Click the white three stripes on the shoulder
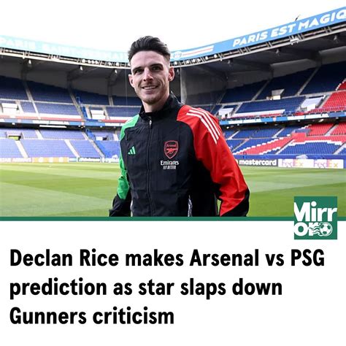 (x=204, y=126)
